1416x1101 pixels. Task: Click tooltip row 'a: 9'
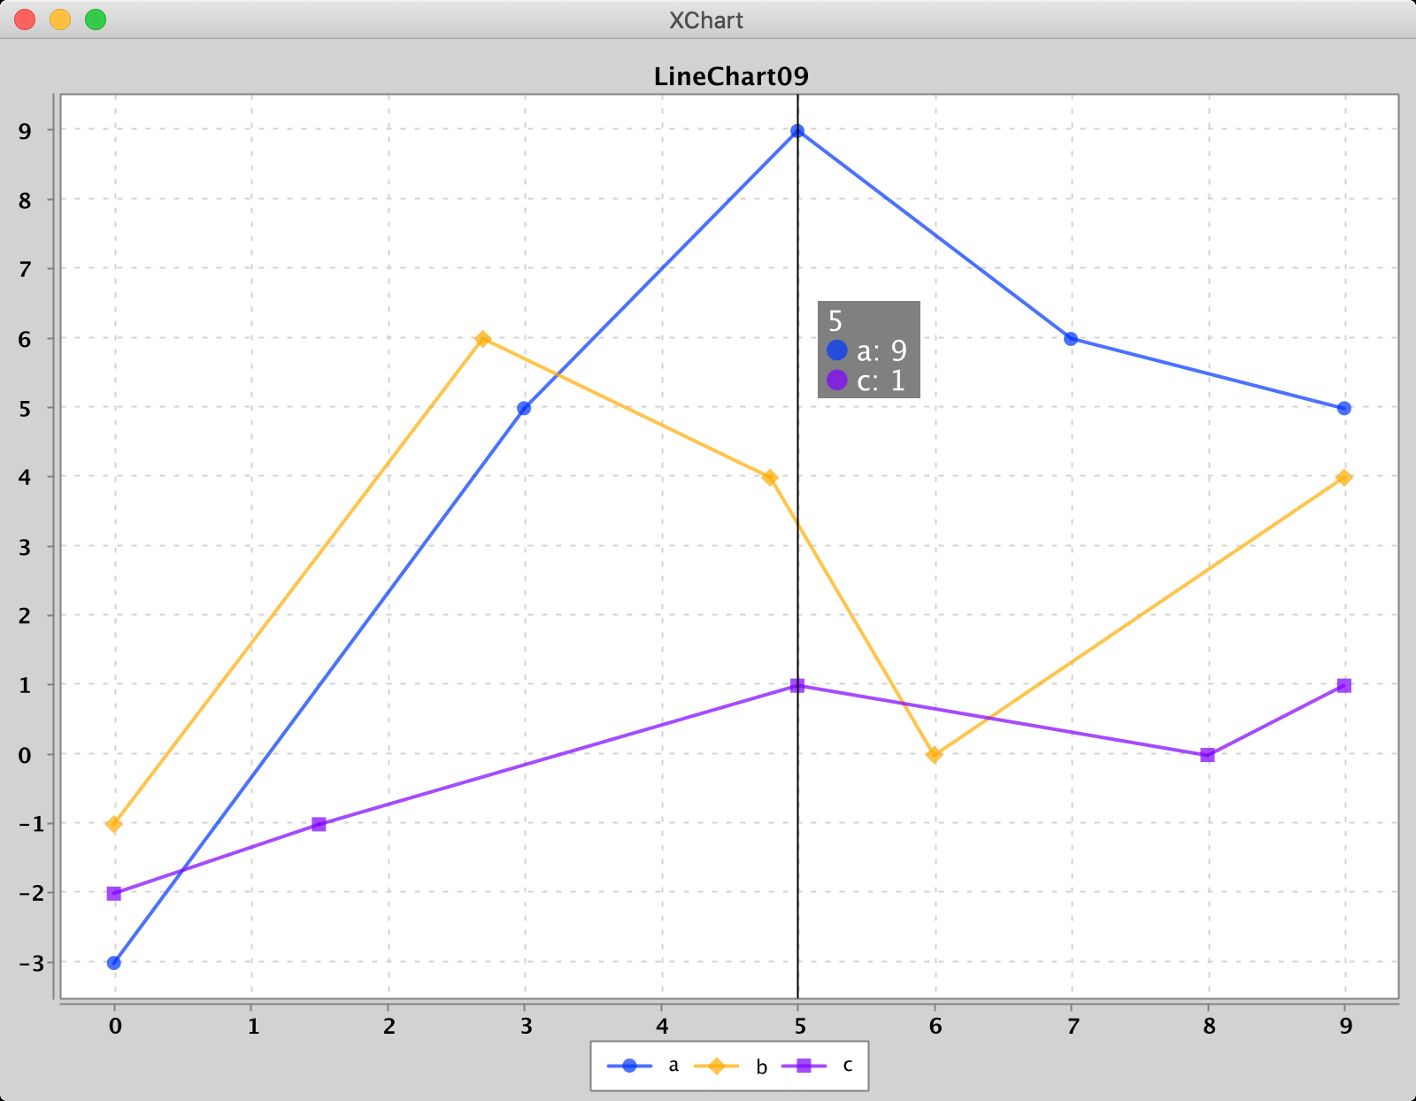click(x=867, y=350)
